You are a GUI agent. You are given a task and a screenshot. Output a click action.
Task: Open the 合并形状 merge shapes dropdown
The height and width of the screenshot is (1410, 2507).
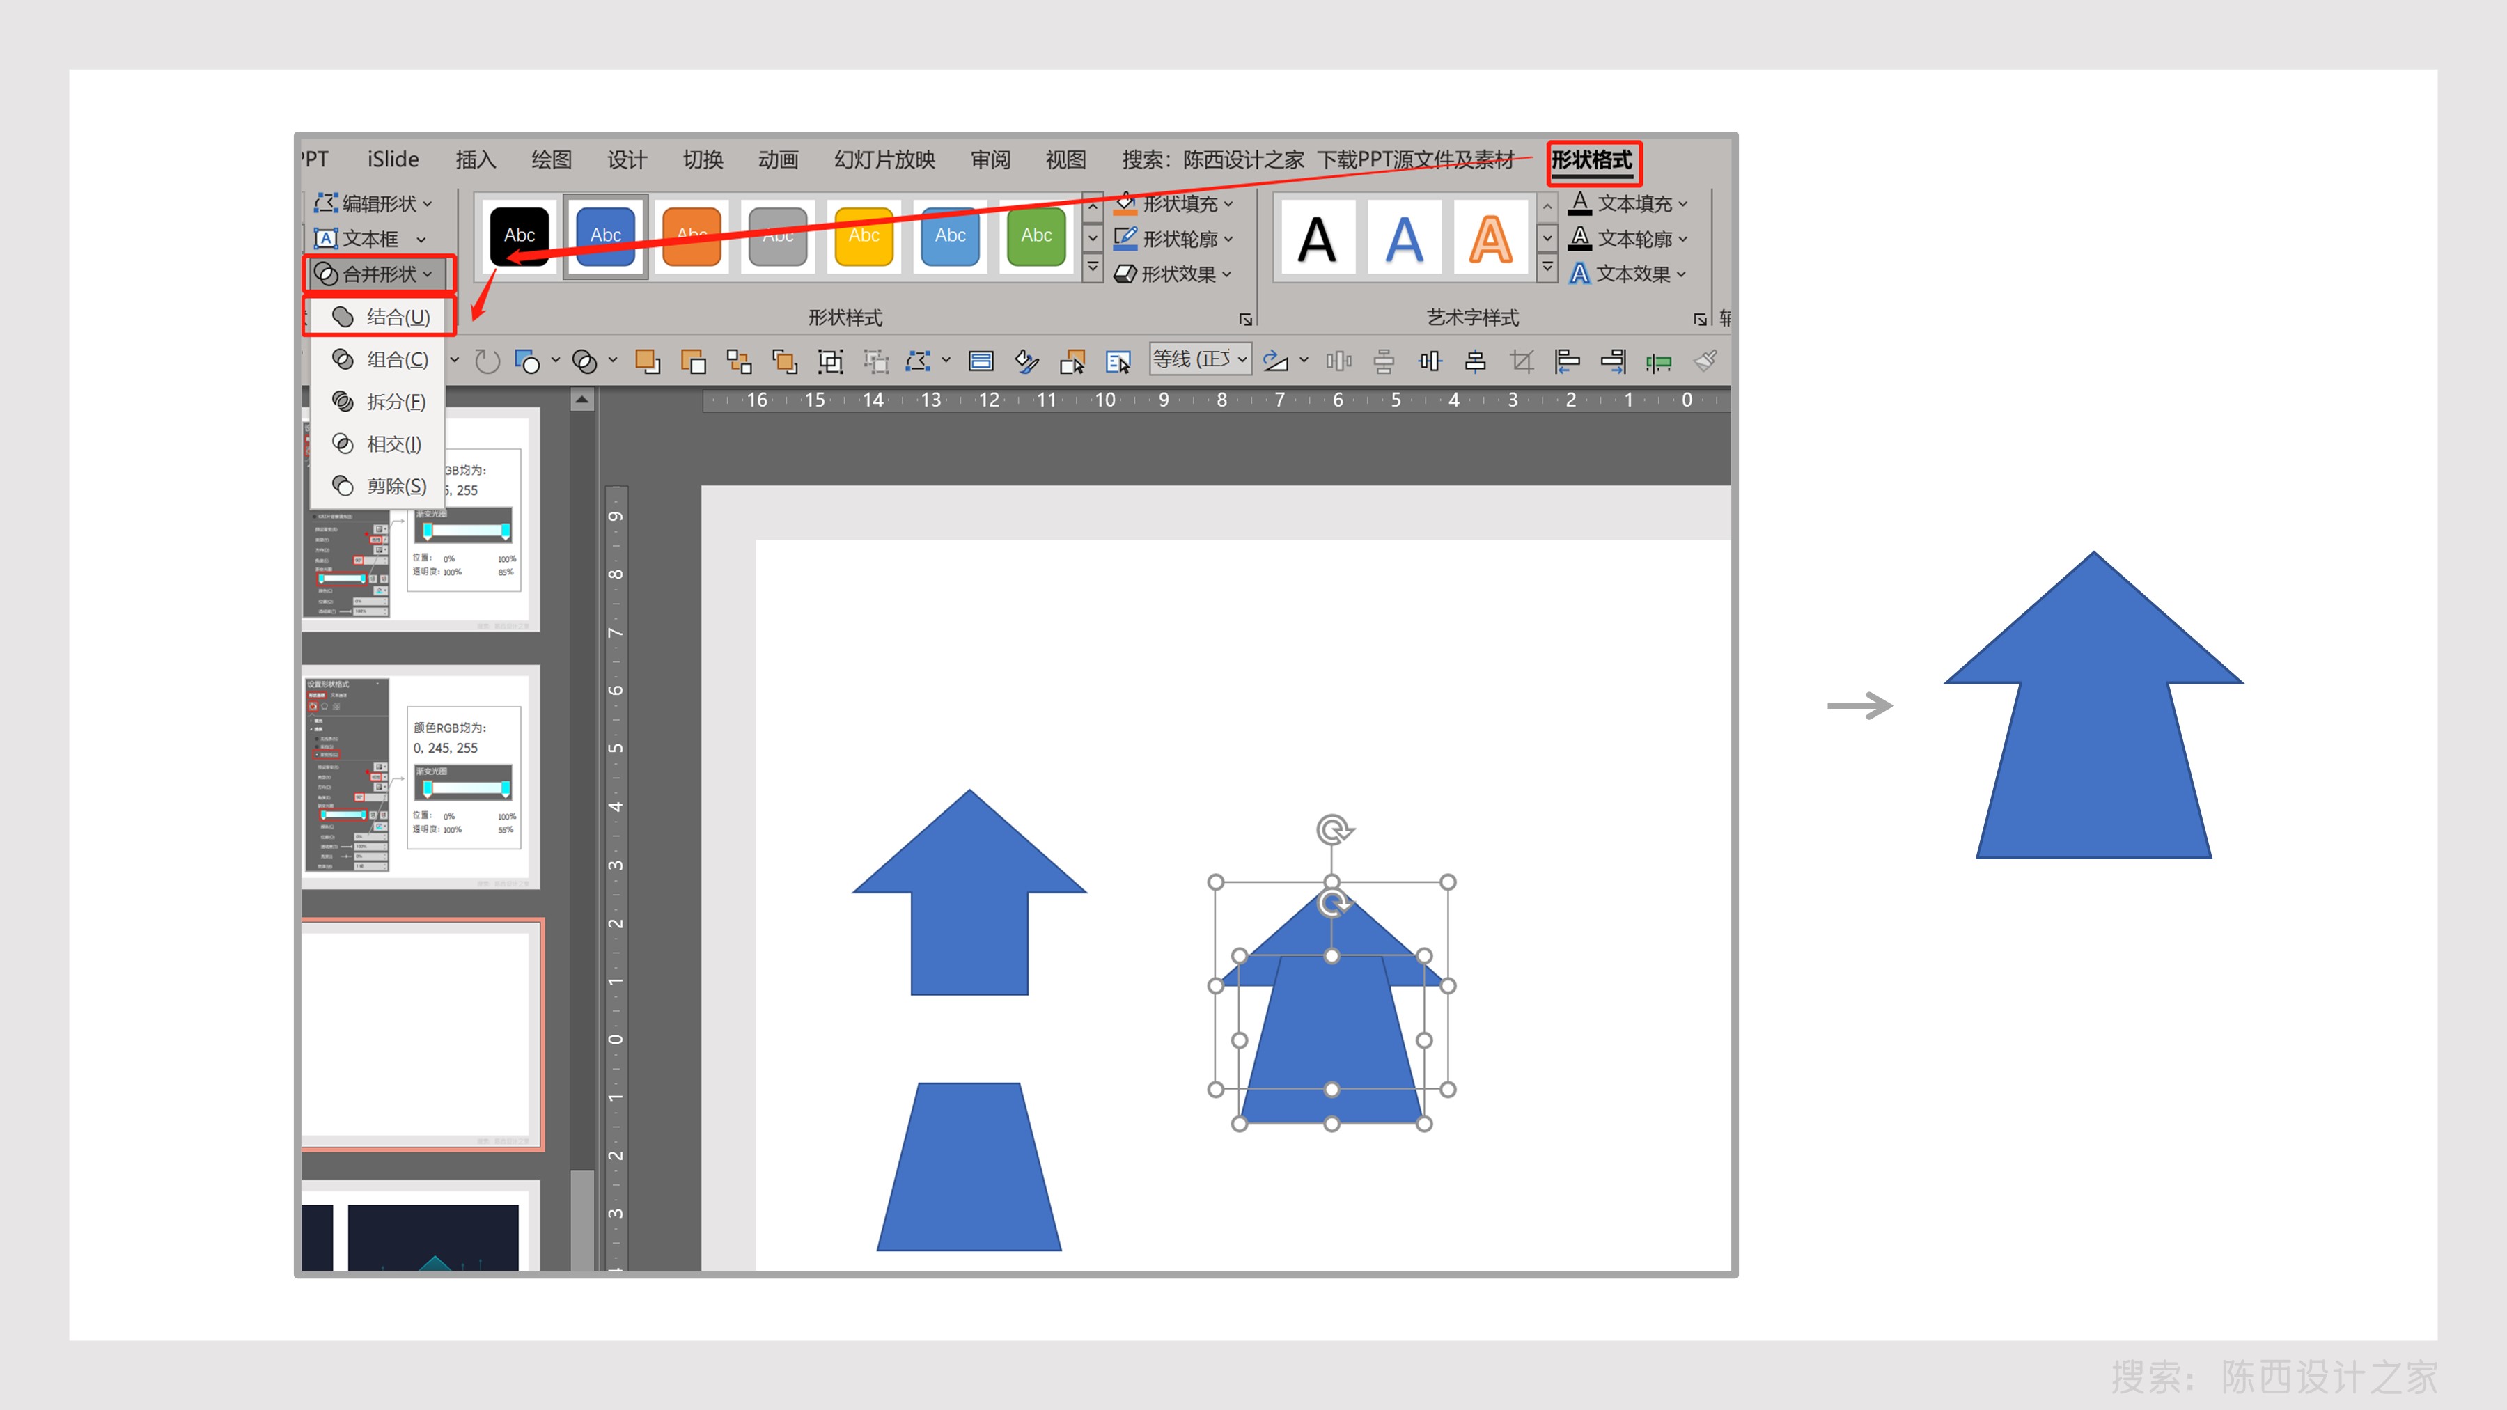tap(379, 274)
